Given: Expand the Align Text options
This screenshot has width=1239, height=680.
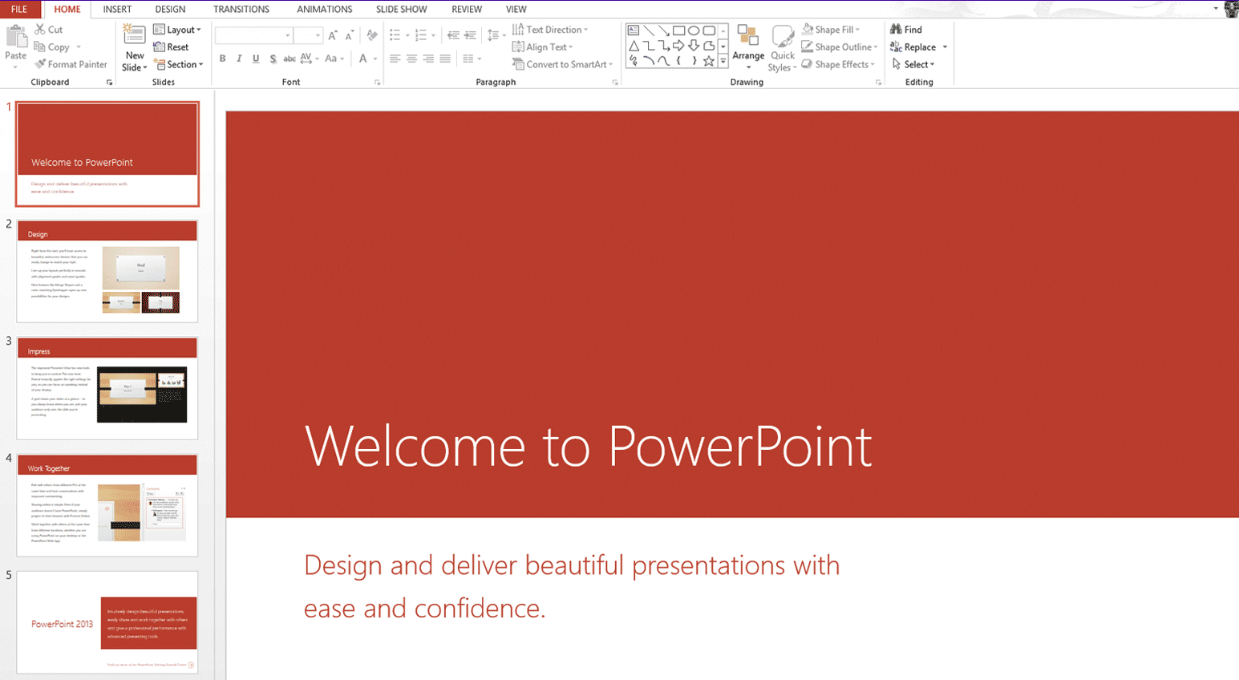Looking at the screenshot, I should [x=543, y=47].
